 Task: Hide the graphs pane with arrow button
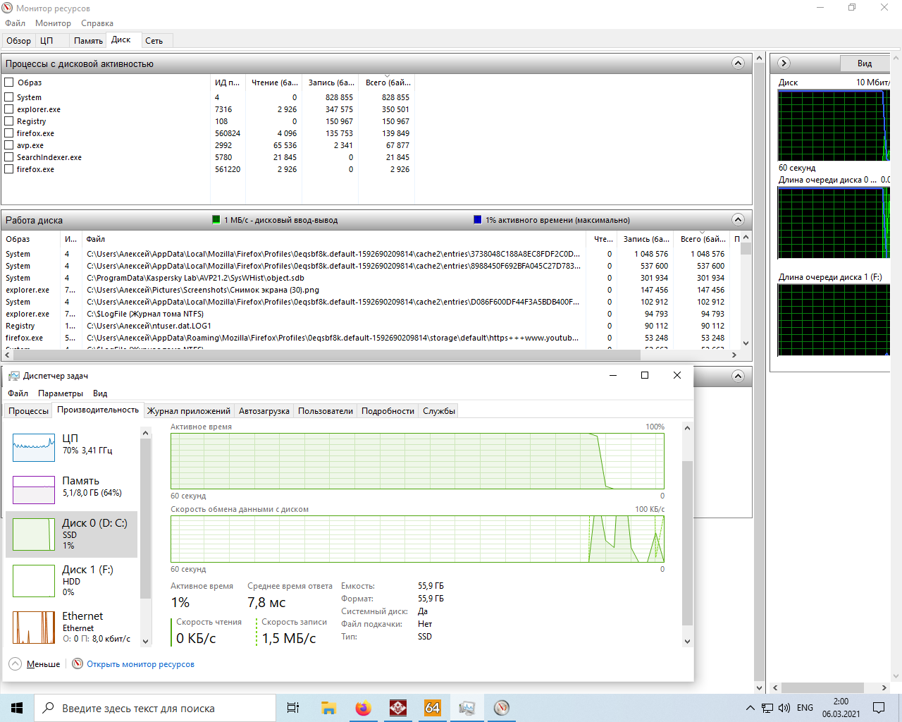[x=784, y=63]
